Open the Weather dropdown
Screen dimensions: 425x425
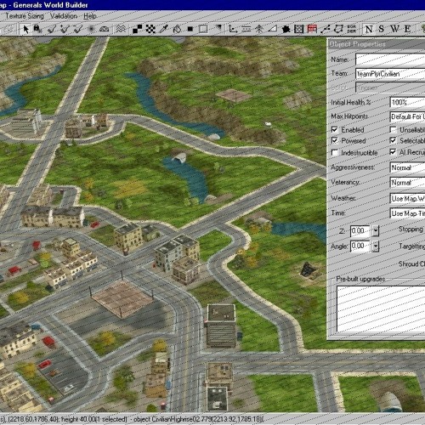pos(407,198)
